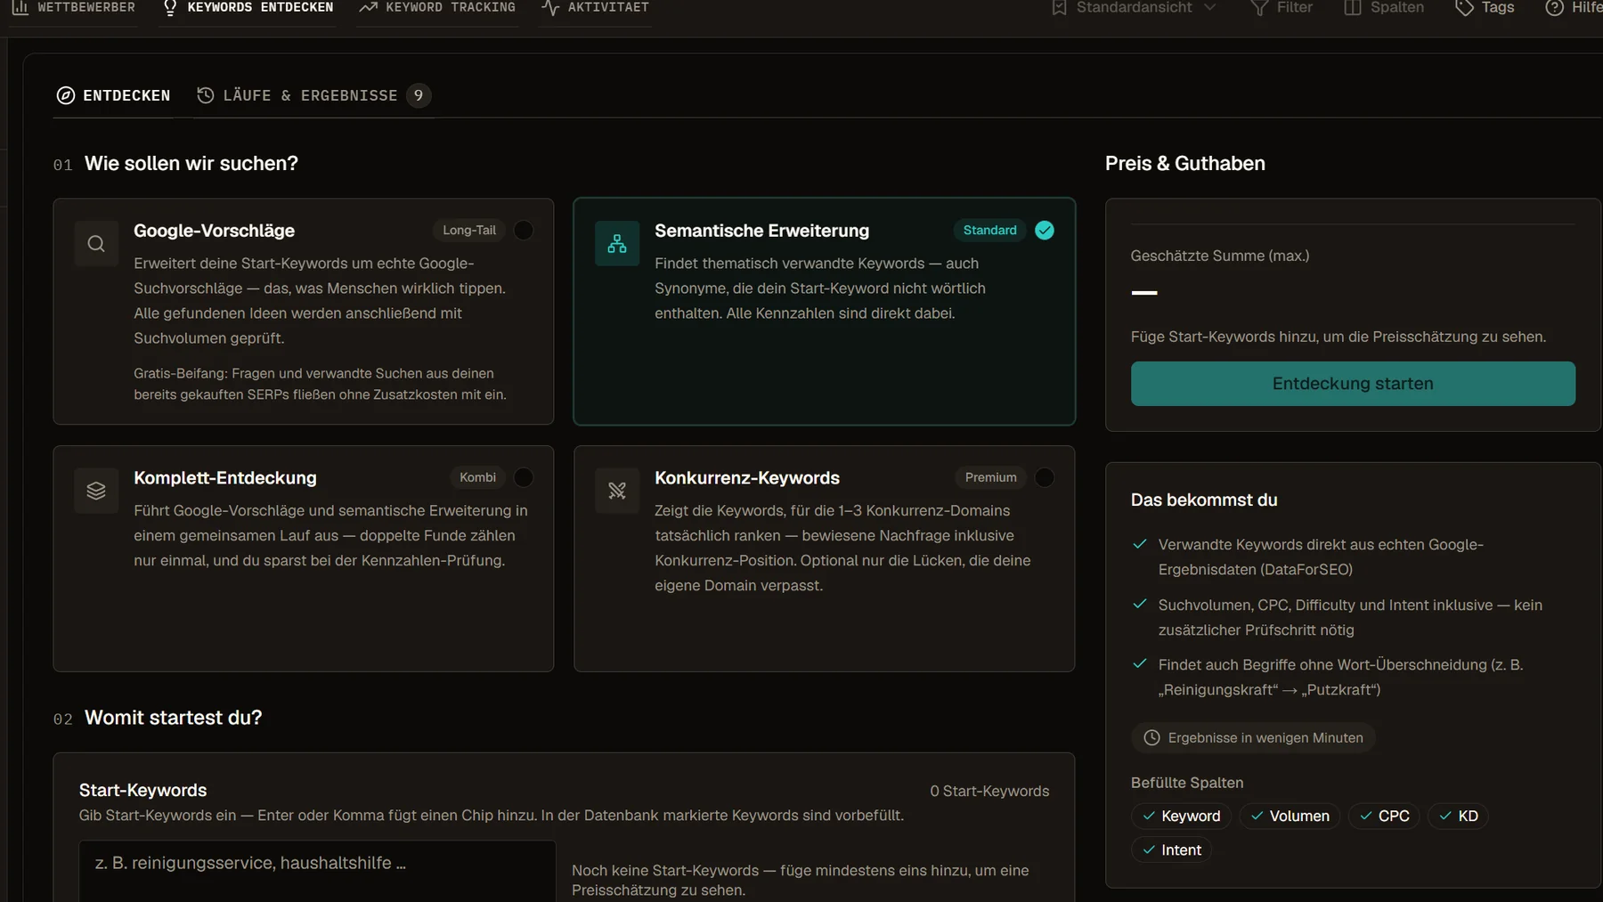1603x902 pixels.
Task: Click the Long-Tail badge
Action: coord(469,231)
